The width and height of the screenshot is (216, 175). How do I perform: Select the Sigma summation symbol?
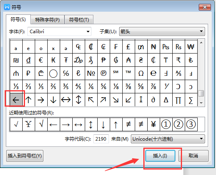[191, 100]
